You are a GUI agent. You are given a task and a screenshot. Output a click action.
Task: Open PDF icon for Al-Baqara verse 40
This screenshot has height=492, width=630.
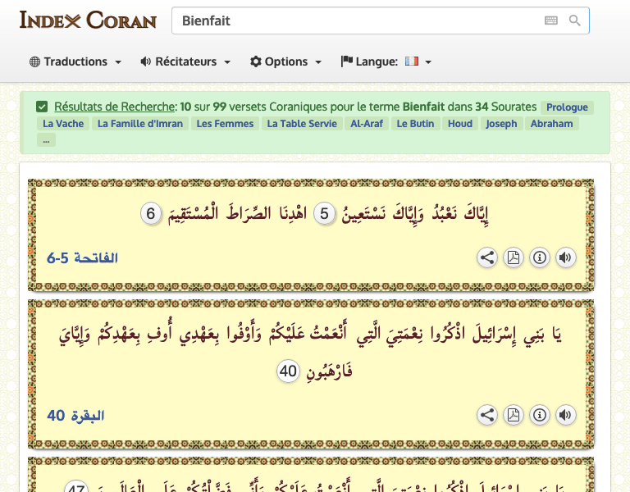514,416
